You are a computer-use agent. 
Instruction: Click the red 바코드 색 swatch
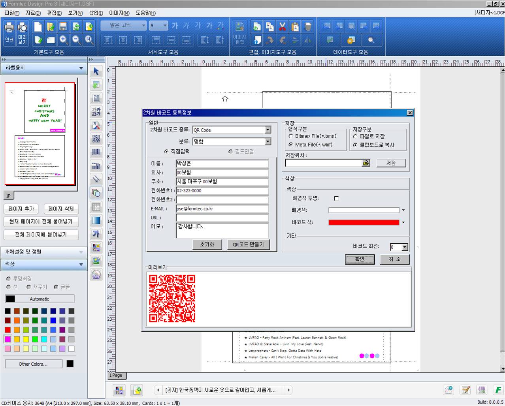pyautogui.click(x=364, y=223)
